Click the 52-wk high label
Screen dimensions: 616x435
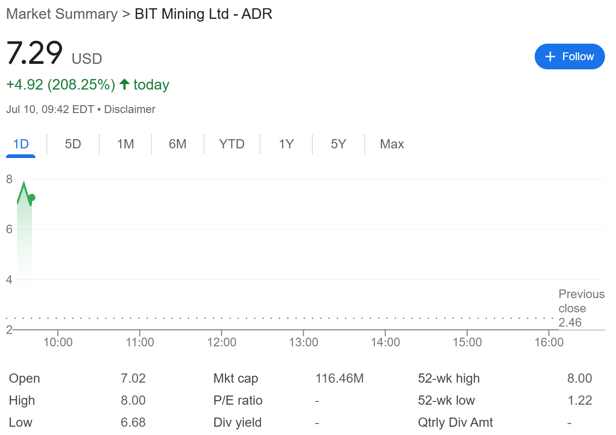[x=449, y=379]
